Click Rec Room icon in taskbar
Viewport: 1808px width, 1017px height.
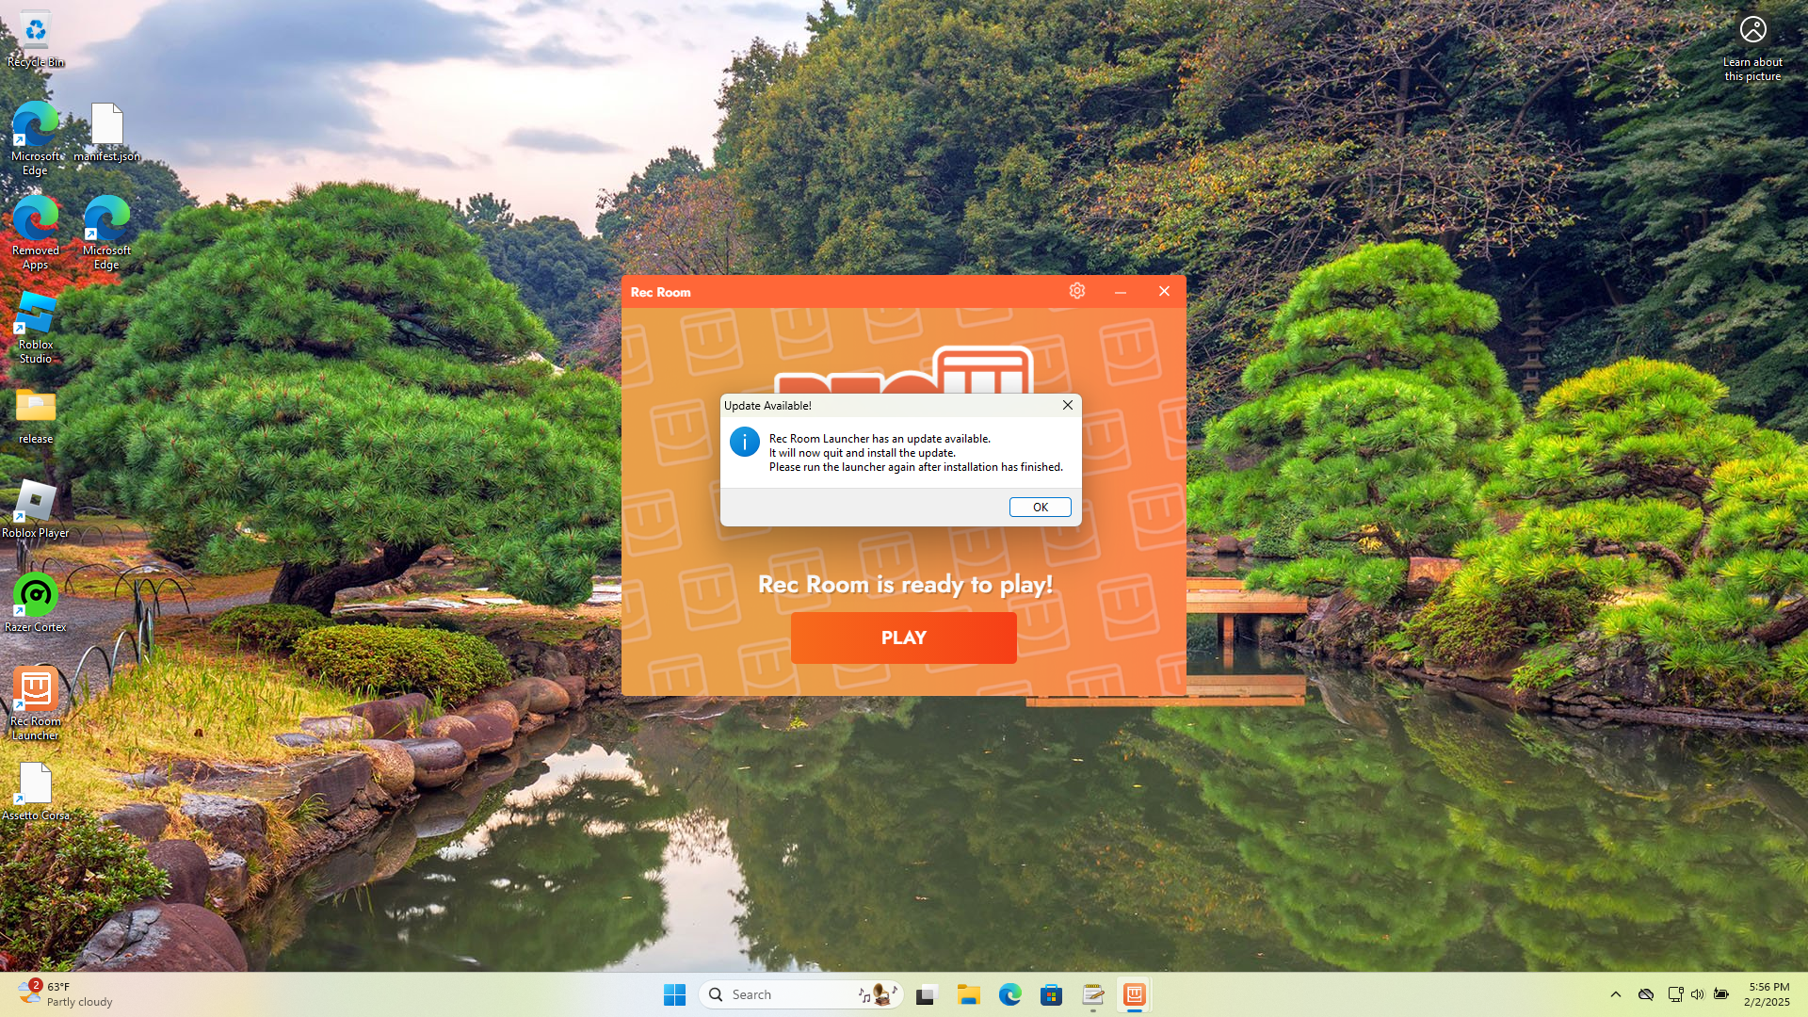pos(1134,994)
